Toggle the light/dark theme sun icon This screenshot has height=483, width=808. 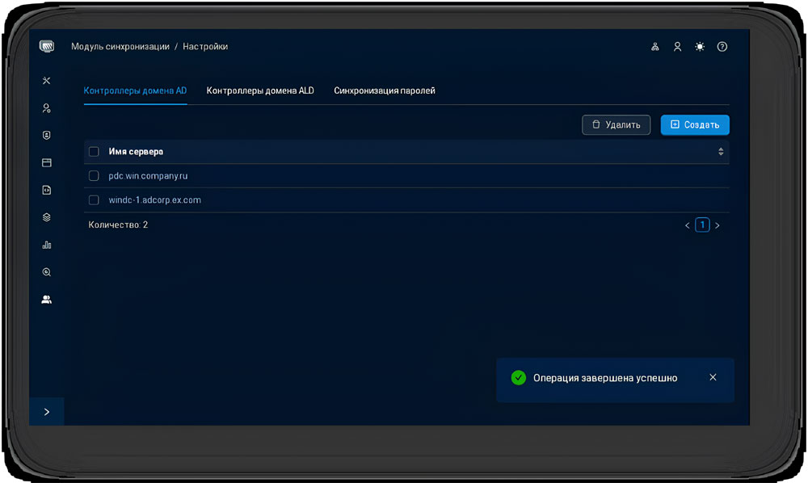[700, 47]
